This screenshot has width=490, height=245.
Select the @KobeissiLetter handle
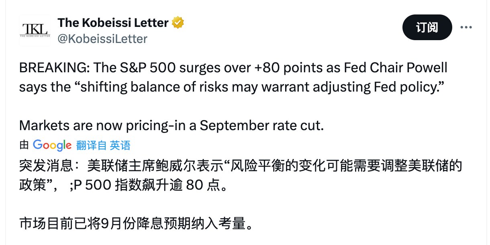tap(104, 38)
